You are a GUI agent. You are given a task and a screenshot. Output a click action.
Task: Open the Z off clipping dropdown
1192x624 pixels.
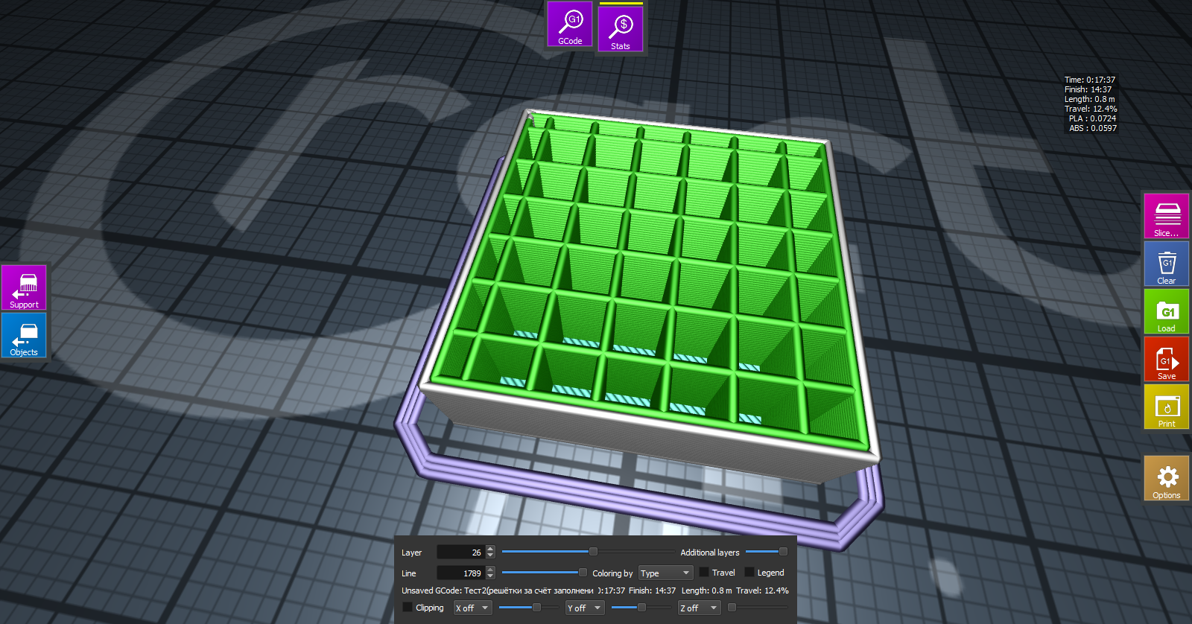tap(698, 608)
